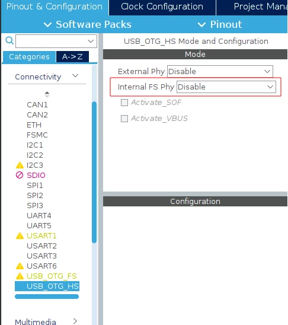Select USART3 peripheral
This screenshot has width=288, height=325.
(41, 256)
